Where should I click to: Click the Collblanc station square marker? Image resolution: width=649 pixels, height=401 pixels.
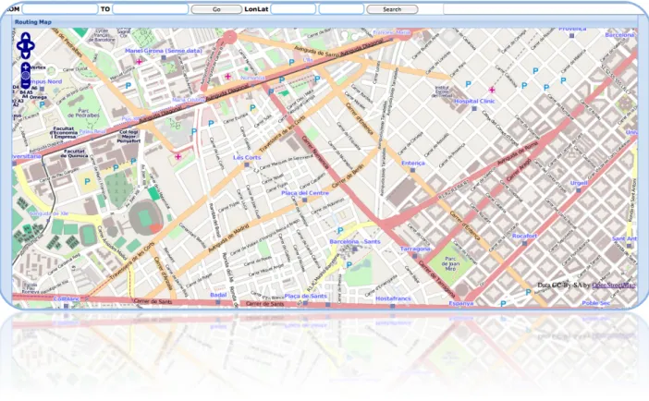coord(67,306)
